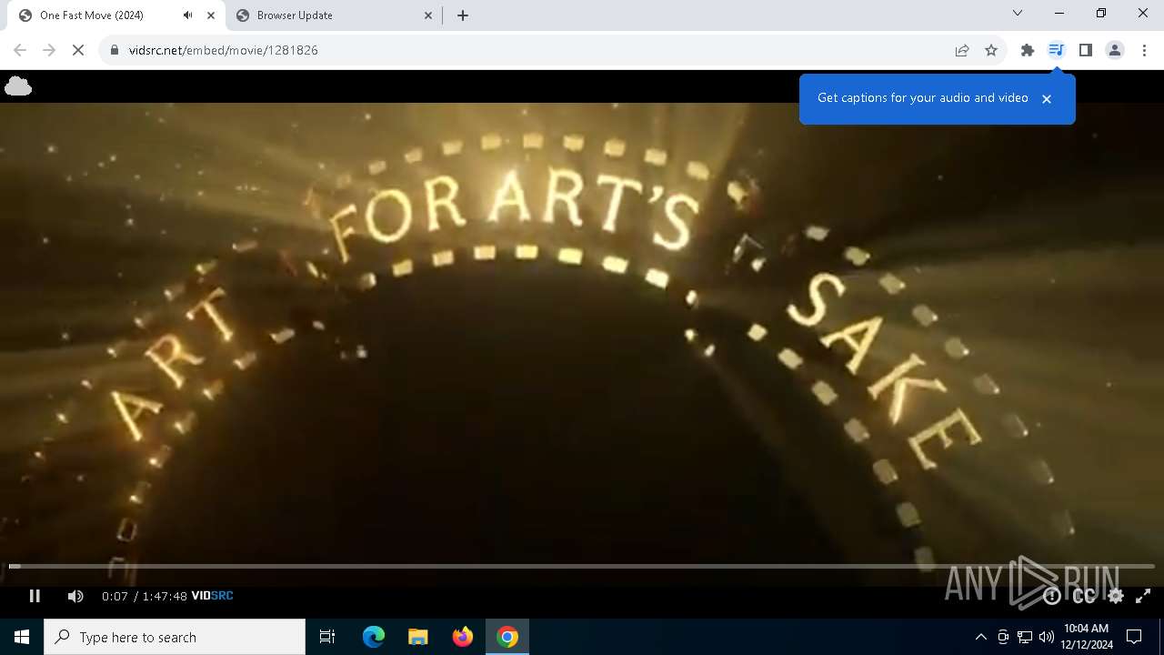Minimize the Chrome window

[x=1059, y=14]
